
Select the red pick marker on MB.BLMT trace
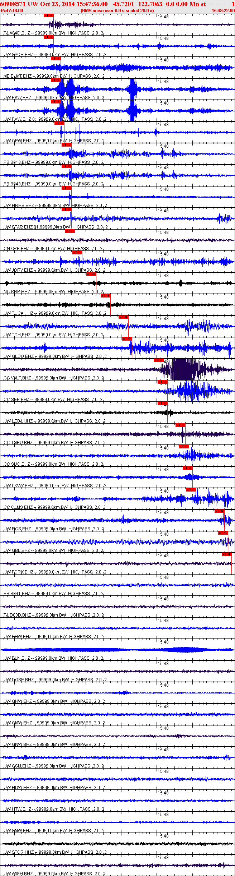(56, 59)
